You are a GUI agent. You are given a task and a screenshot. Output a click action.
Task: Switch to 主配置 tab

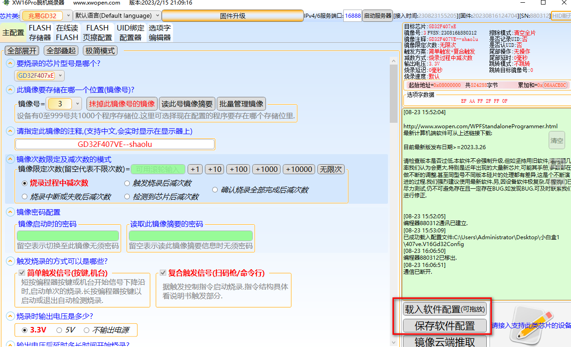[13, 33]
